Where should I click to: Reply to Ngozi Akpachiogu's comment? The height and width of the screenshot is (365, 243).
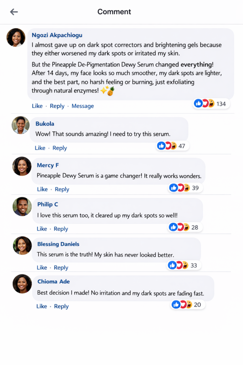pos(57,106)
